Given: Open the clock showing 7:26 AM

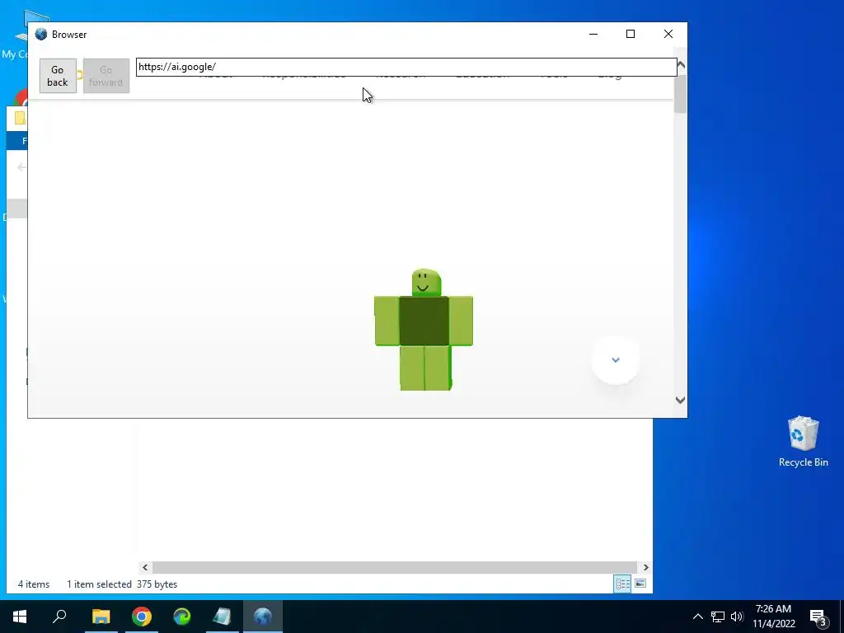Looking at the screenshot, I should (773, 617).
